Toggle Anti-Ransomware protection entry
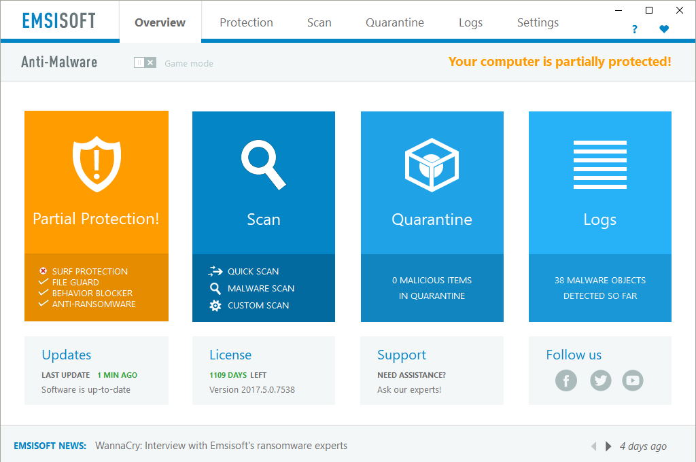The image size is (696, 462). coord(93,304)
